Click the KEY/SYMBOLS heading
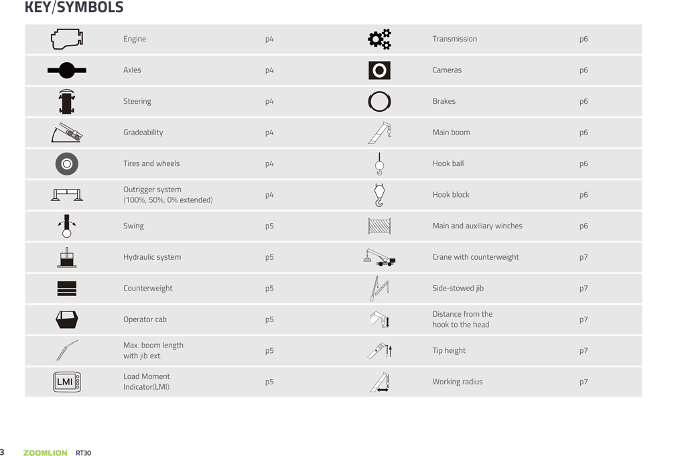 click(74, 8)
